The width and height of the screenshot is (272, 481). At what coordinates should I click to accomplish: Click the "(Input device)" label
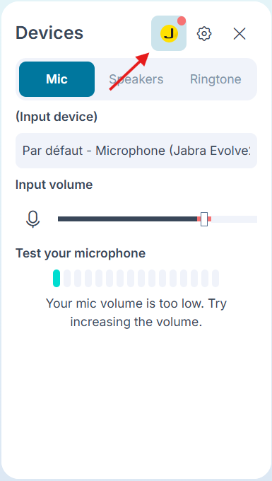coord(57,117)
